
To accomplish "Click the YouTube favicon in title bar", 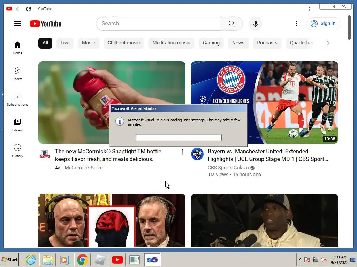I will pyautogui.click(x=9, y=9).
